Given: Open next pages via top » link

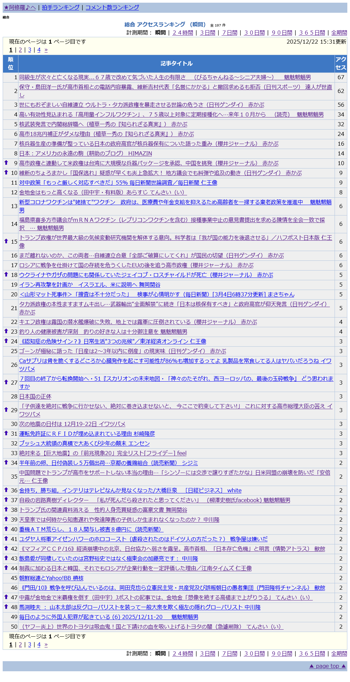Looking at the screenshot, I should coord(46,50).
